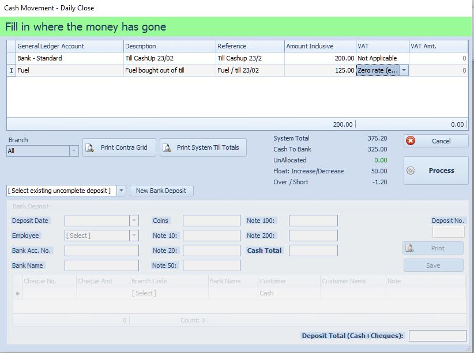Viewport: 474px width, 353px height.
Task: Click the printer icon on Print Contra Grid
Action: pyautogui.click(x=89, y=147)
